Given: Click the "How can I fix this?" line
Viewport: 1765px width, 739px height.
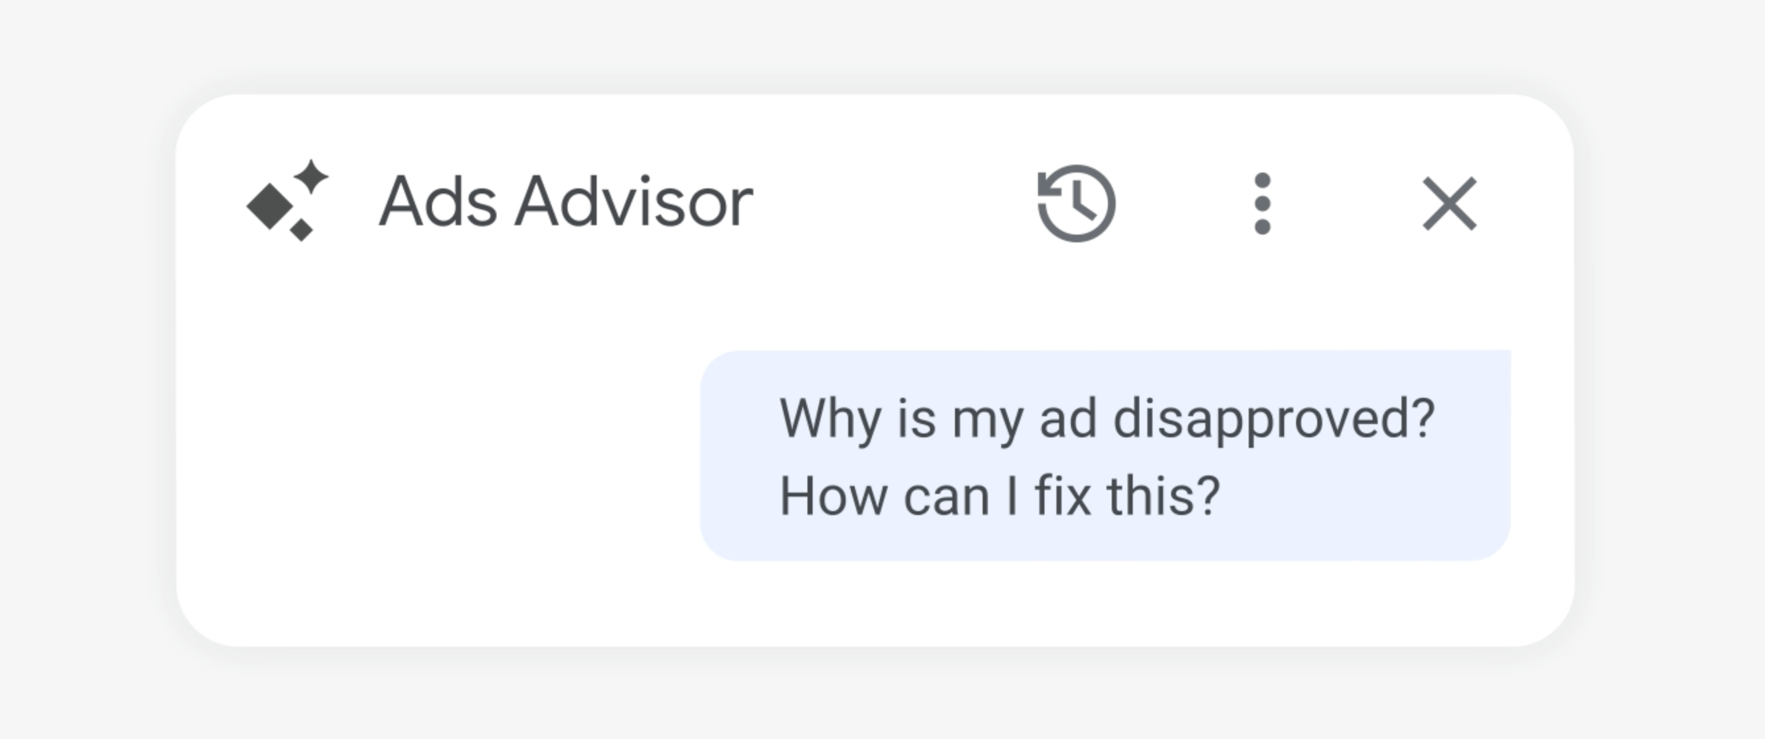Looking at the screenshot, I should pos(999,496).
